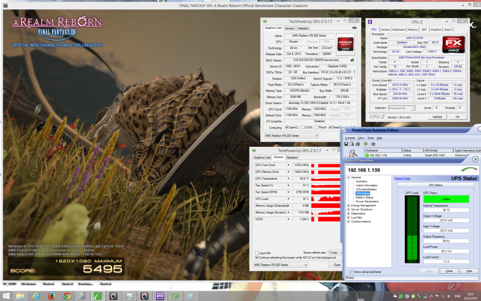Click the UPS Load green bar meter
Image resolution: width=481 pixels, height=301 pixels.
pos(411,229)
